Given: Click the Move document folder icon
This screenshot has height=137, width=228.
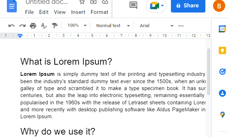Looking at the screenshot, I should [93, 2].
